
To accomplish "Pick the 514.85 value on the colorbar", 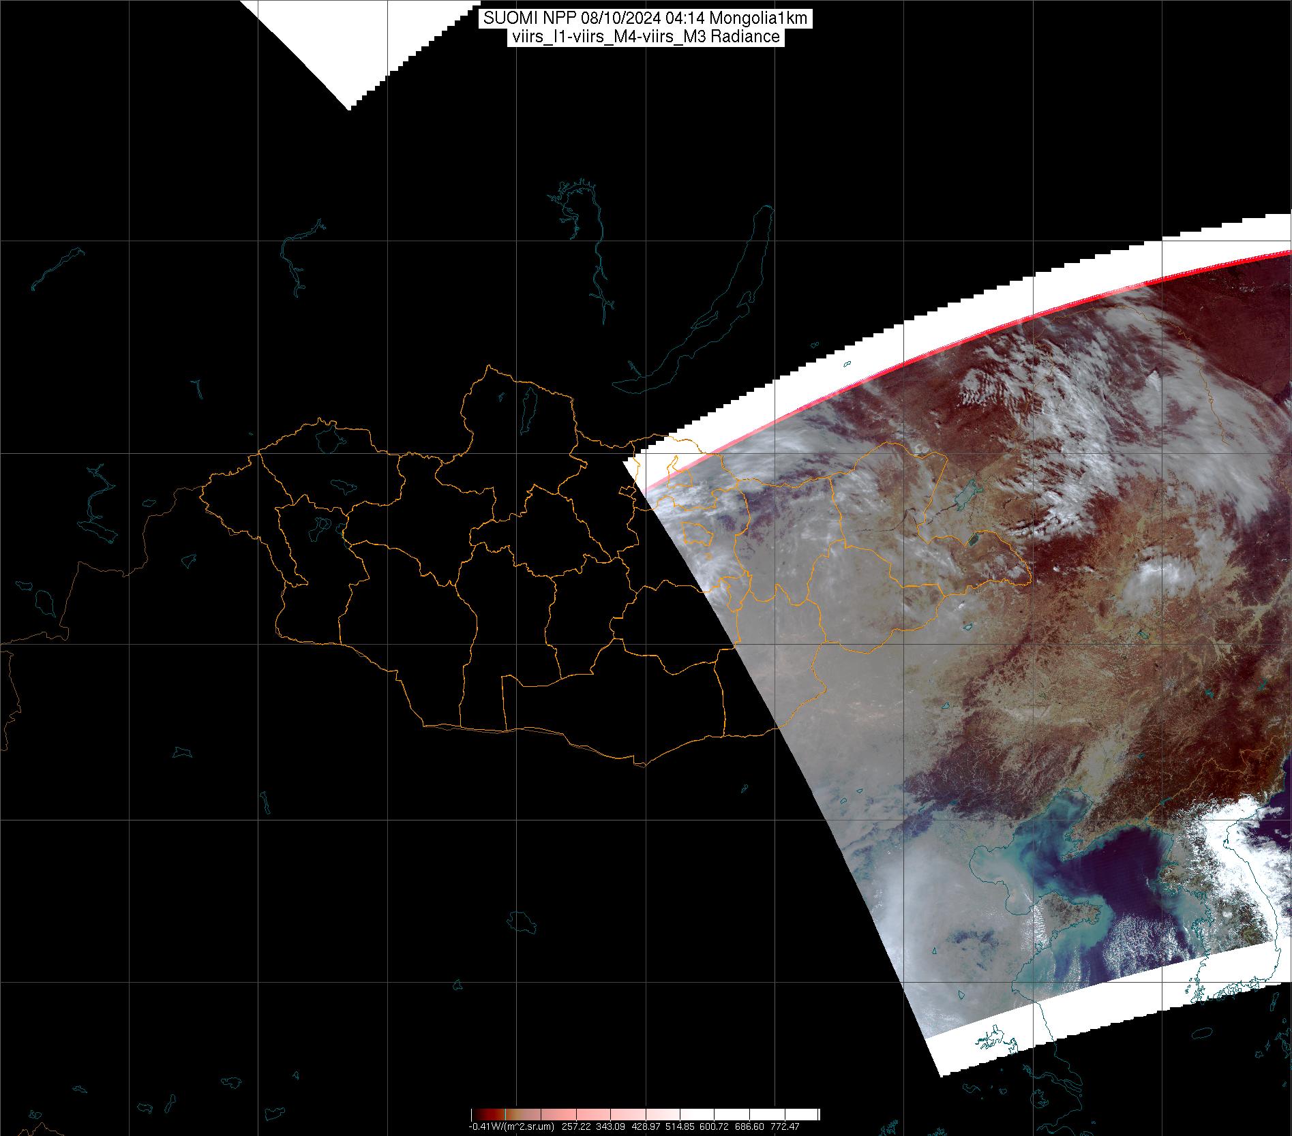I will pyautogui.click(x=680, y=1126).
